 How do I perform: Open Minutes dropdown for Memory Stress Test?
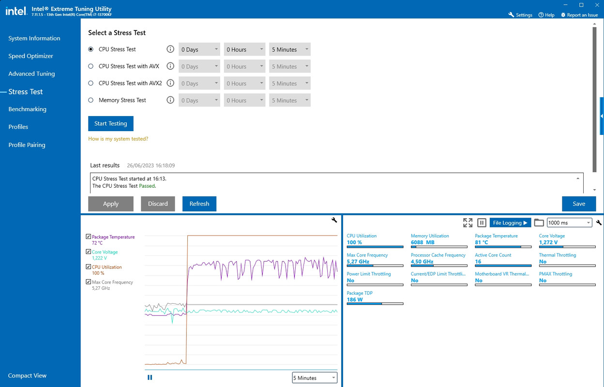[x=290, y=100]
